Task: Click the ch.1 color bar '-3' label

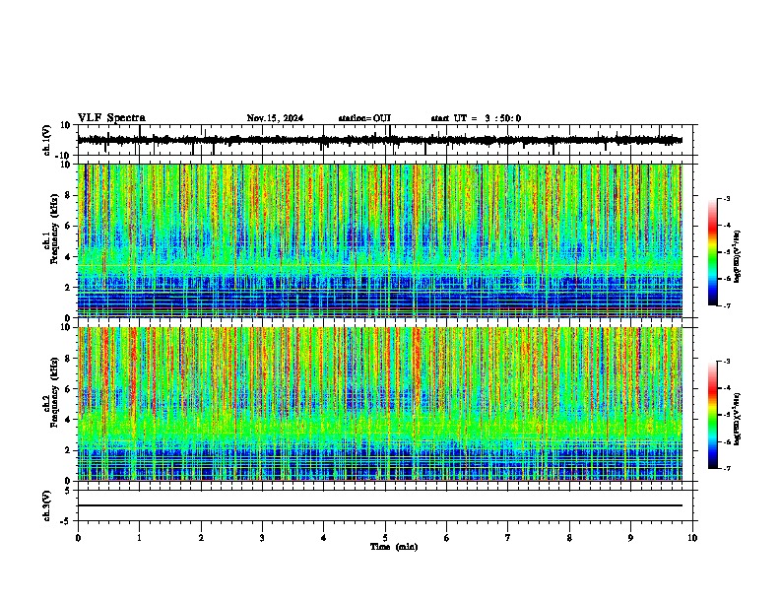Action: [726, 199]
